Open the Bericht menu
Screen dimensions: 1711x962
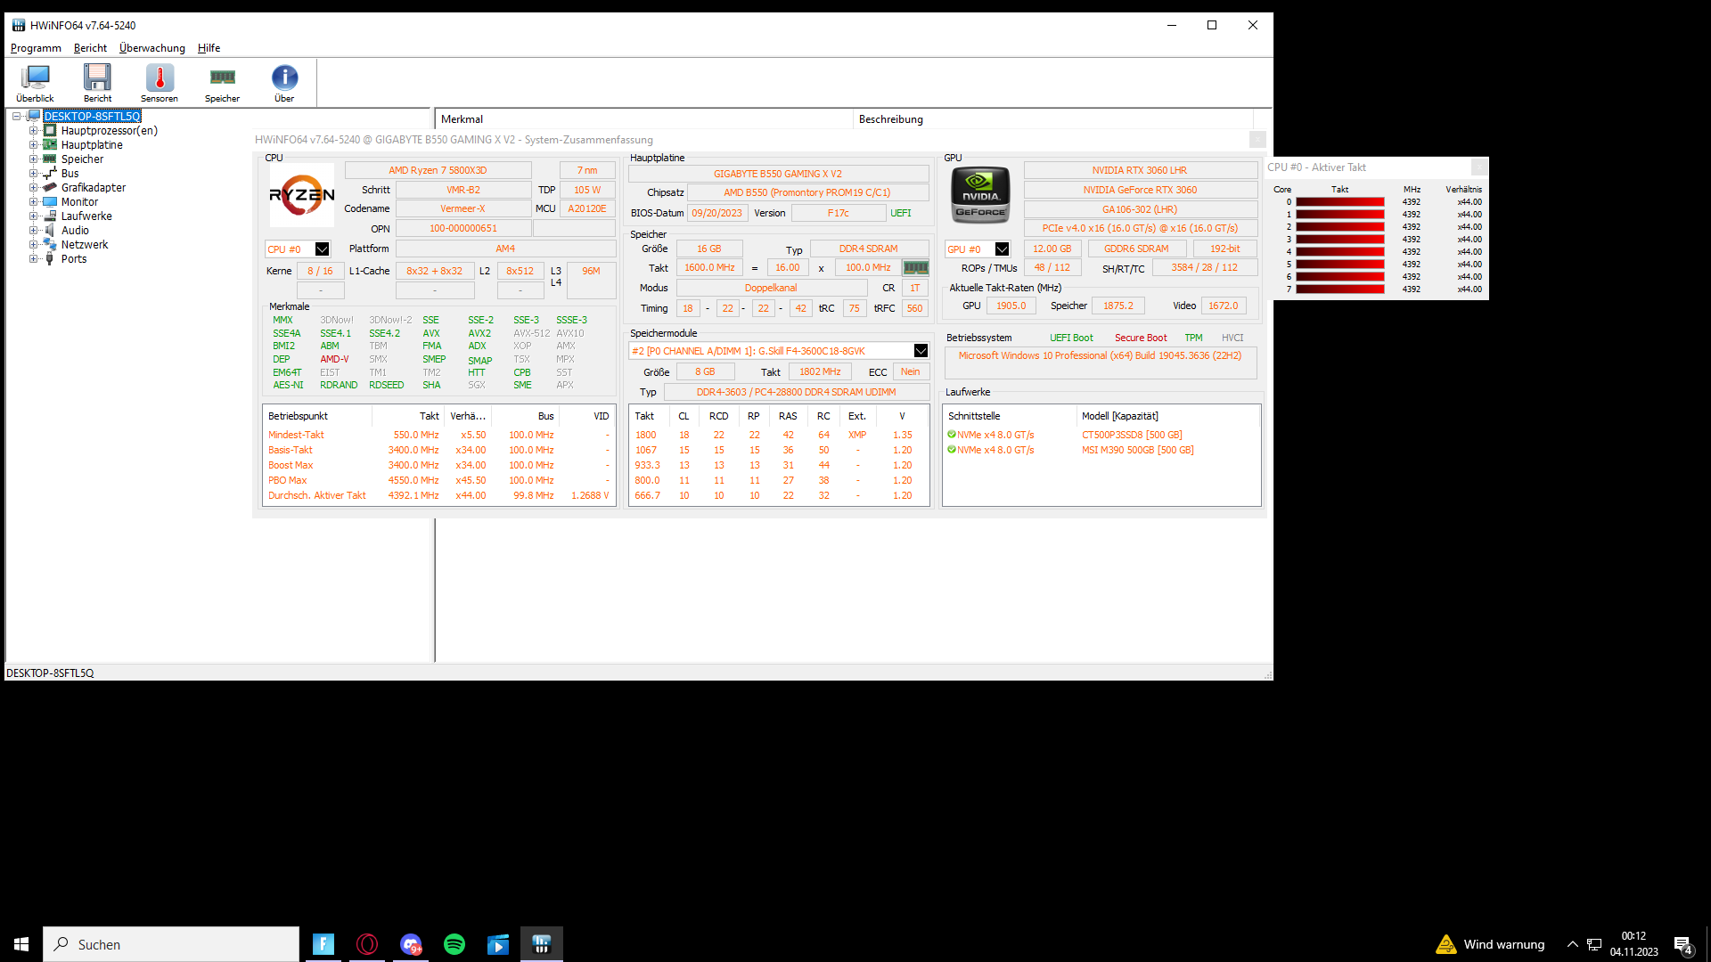pos(90,48)
